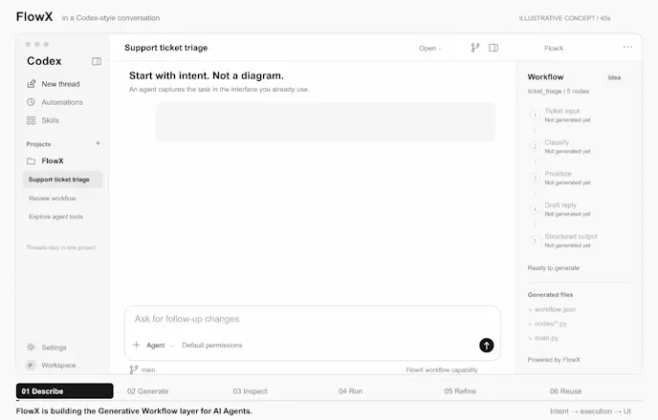
Task: Click the Settings gear icon
Action: pos(31,347)
